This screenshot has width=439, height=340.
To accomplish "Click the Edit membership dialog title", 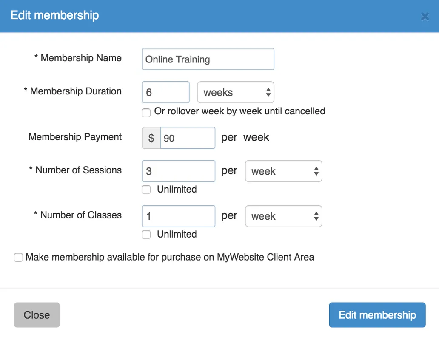I will tap(54, 15).
